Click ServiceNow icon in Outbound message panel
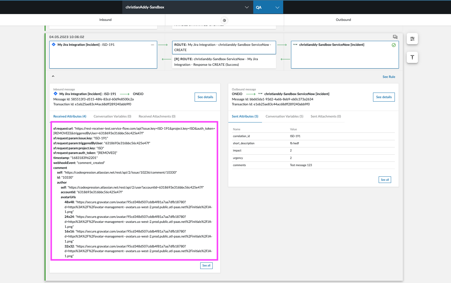Image resolution: width=451 pixels, height=283 pixels. (260, 94)
